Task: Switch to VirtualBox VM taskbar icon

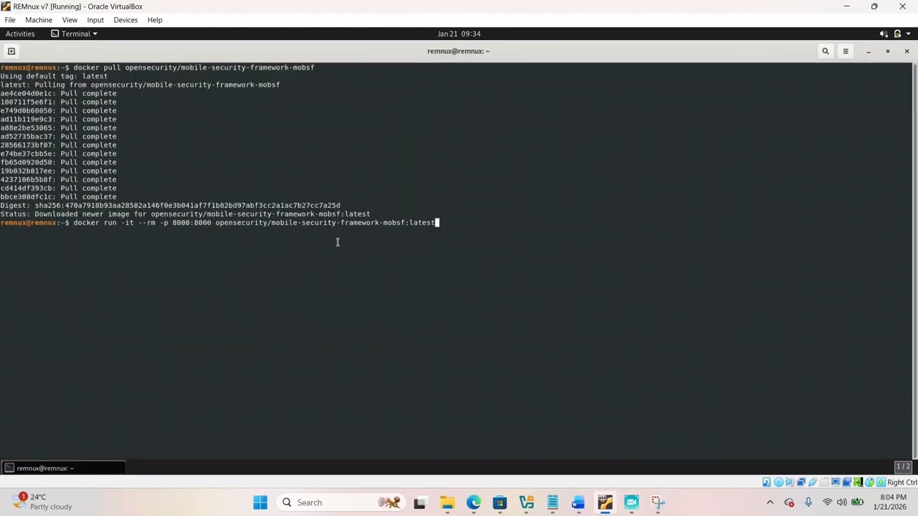Action: click(x=605, y=502)
